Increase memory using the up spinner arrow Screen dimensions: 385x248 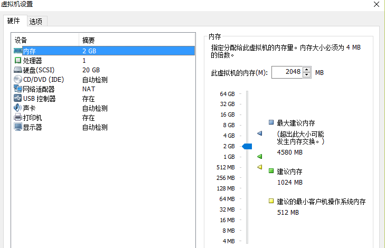click(307, 70)
